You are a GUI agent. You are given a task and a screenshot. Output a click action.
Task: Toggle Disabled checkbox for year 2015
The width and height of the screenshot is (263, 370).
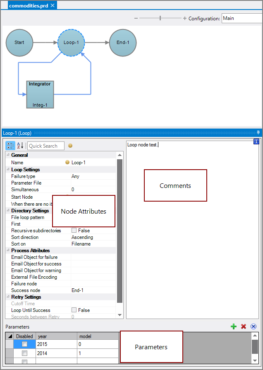click(24, 344)
